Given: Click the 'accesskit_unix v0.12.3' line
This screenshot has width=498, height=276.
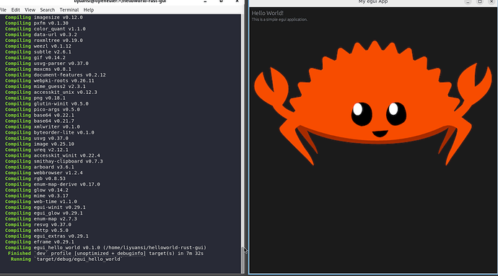Looking at the screenshot, I should 51,92.
